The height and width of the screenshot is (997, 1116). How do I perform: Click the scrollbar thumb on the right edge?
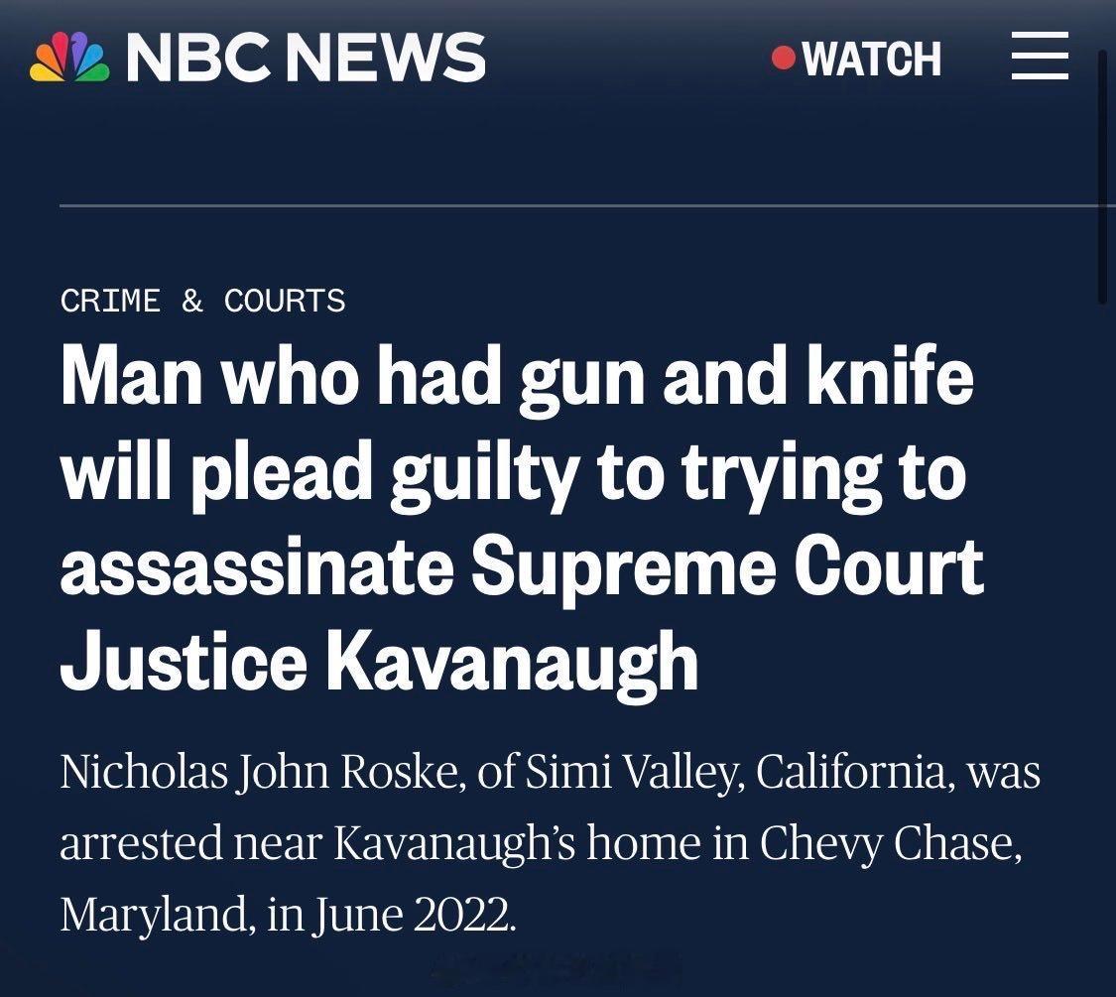[x=1102, y=179]
